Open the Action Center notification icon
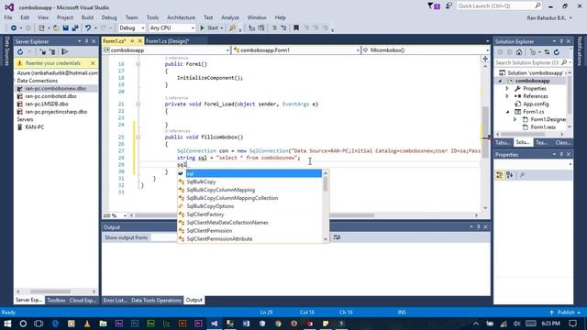The height and width of the screenshot is (330, 587). [572, 324]
